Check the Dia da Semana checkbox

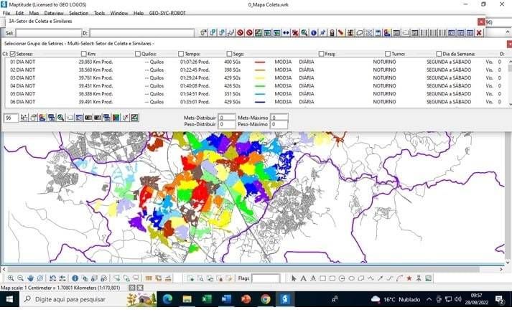click(x=439, y=54)
